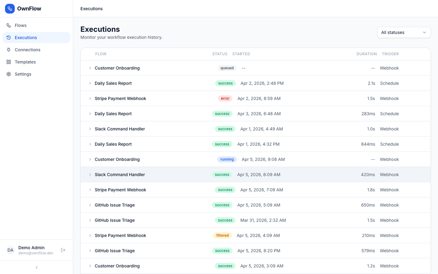Expand the errored Stripe Payment Webhook row
The height and width of the screenshot is (274, 438).
(x=90, y=98)
